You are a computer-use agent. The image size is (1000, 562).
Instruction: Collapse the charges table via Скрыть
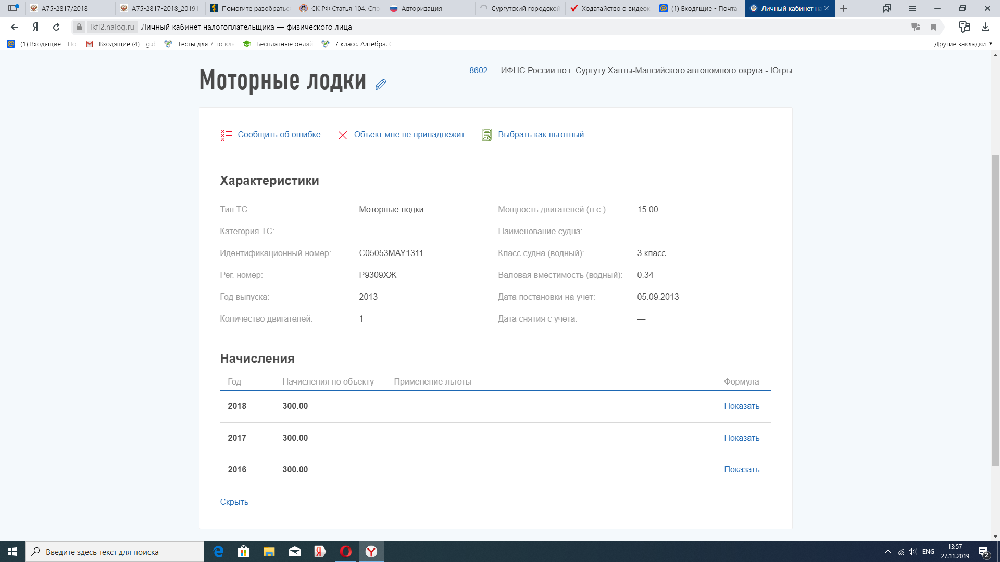(234, 502)
